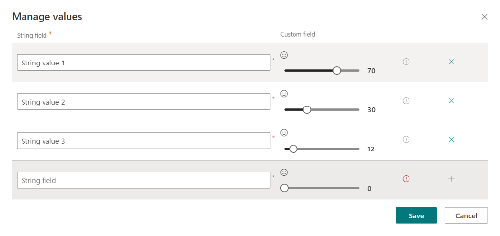Click the red error icon in the empty row
Screen dimensions: 500x236
click(406, 179)
